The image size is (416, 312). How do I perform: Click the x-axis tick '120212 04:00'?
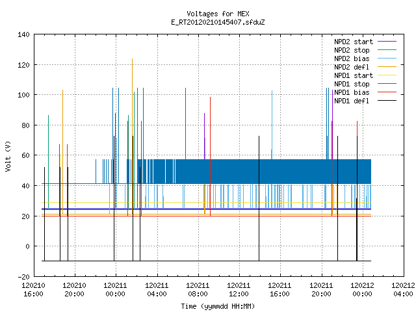(403, 290)
